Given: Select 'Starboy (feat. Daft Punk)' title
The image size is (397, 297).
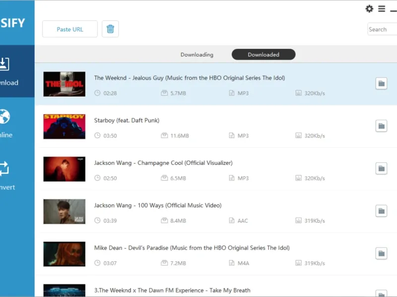Looking at the screenshot, I should click(127, 120).
